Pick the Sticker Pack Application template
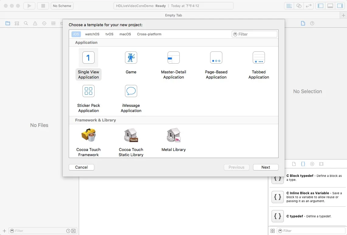This screenshot has width=347, height=235. [x=88, y=99]
